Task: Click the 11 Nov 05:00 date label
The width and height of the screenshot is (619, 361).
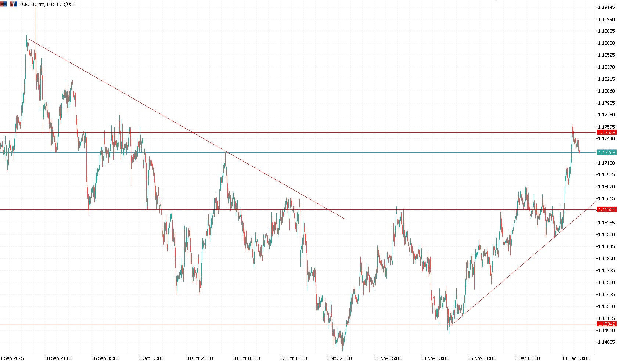Action: 388,358
